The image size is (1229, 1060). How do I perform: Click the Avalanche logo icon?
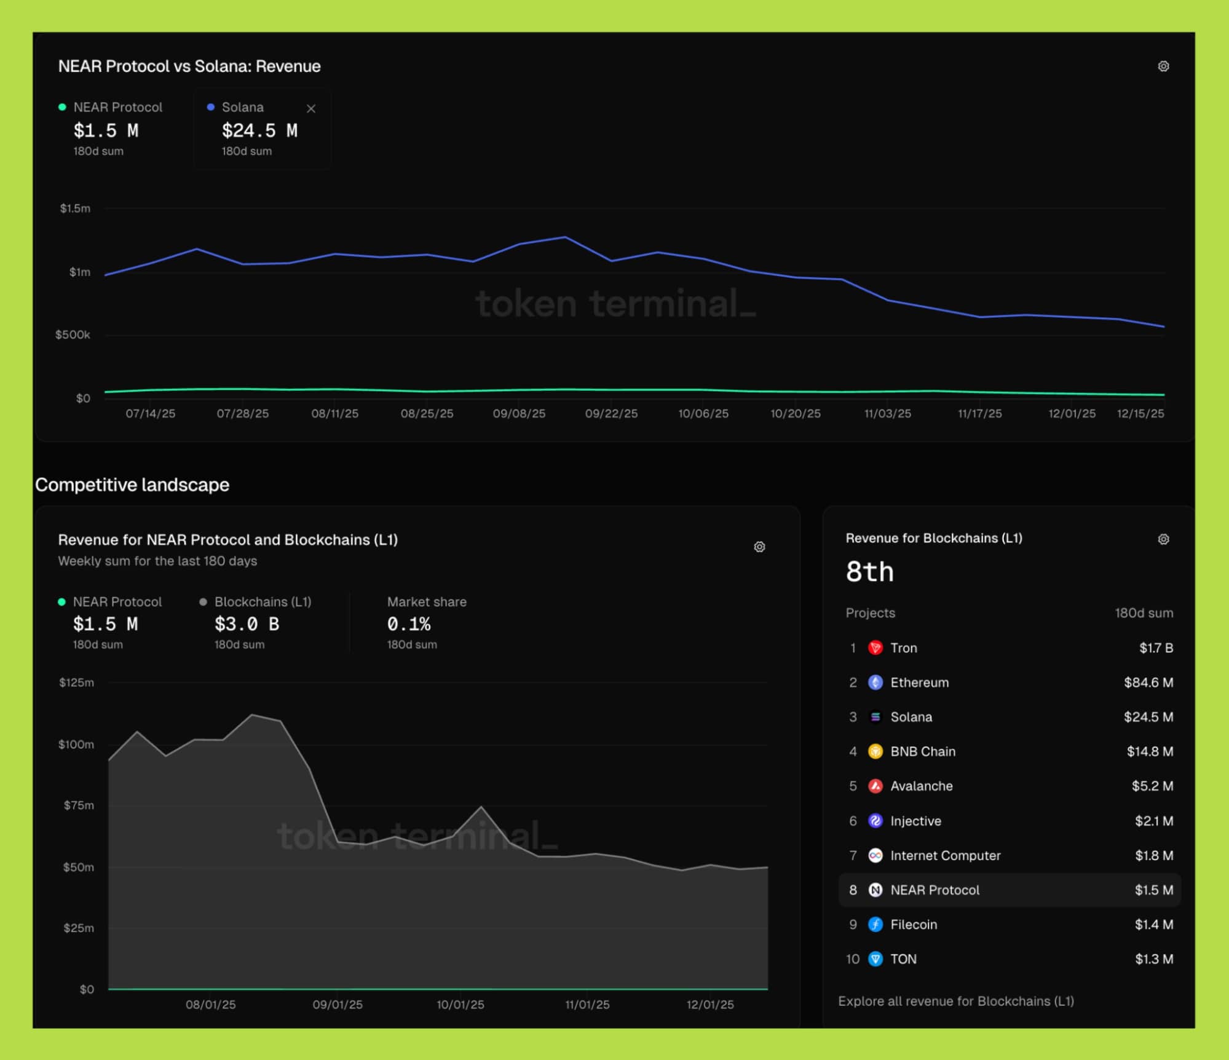(875, 786)
